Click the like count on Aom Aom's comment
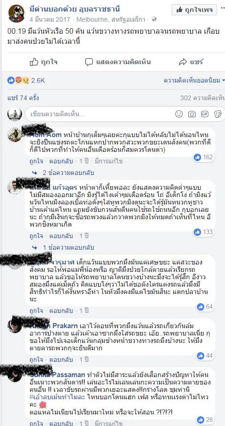This screenshot has width=225, height=426. pyautogui.click(x=203, y=157)
